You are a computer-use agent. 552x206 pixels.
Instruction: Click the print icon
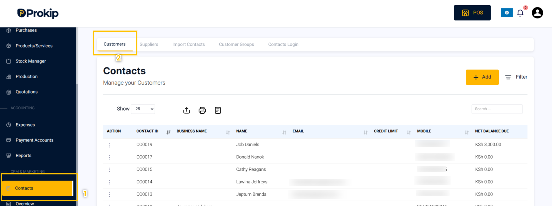[x=202, y=110]
